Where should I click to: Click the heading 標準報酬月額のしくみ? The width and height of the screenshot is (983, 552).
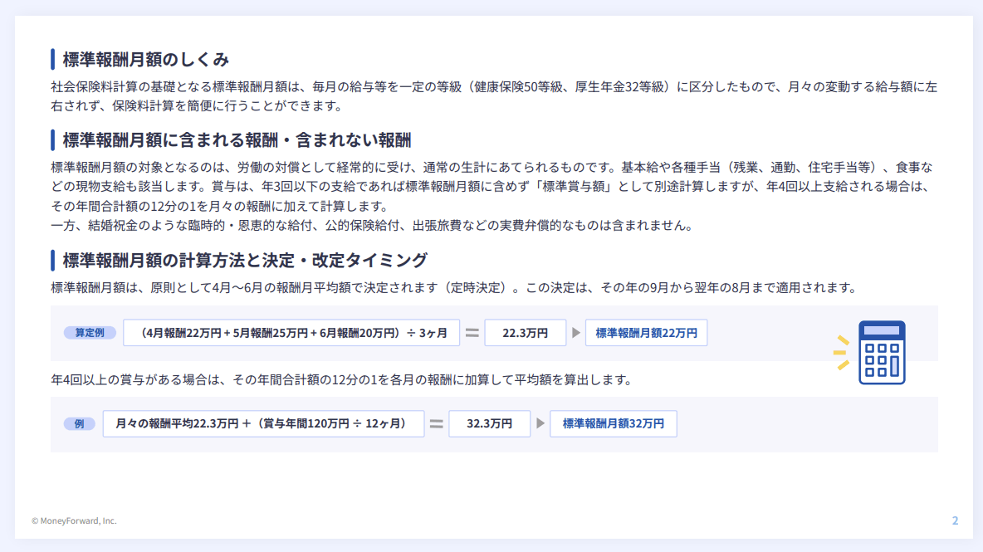point(146,60)
